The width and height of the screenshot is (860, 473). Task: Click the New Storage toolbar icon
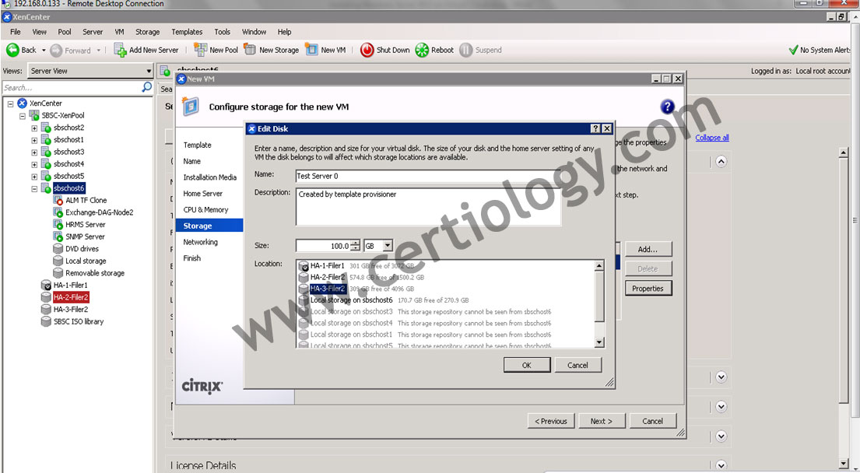point(250,50)
